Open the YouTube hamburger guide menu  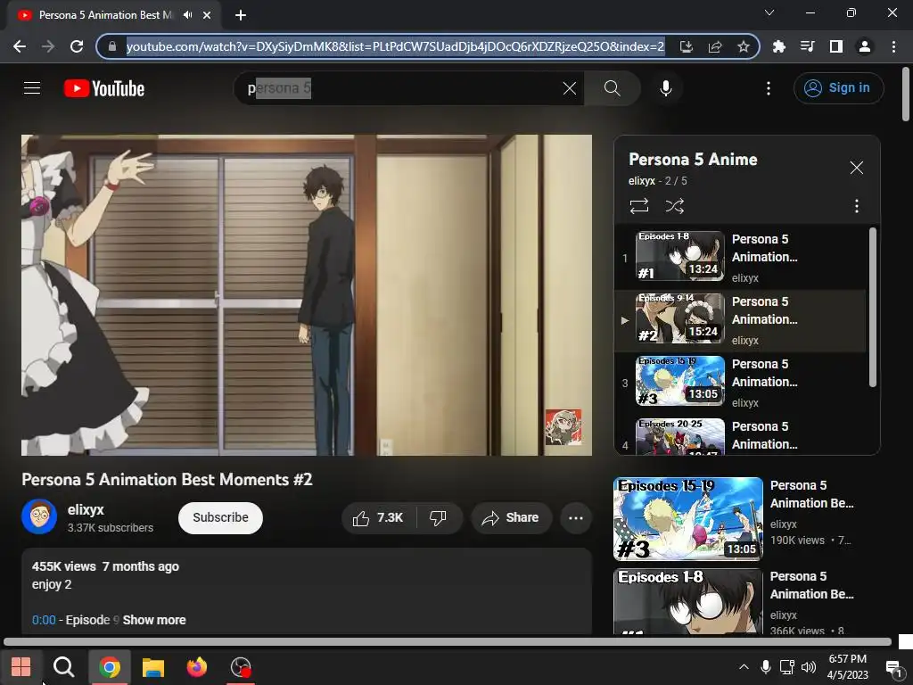pos(32,88)
